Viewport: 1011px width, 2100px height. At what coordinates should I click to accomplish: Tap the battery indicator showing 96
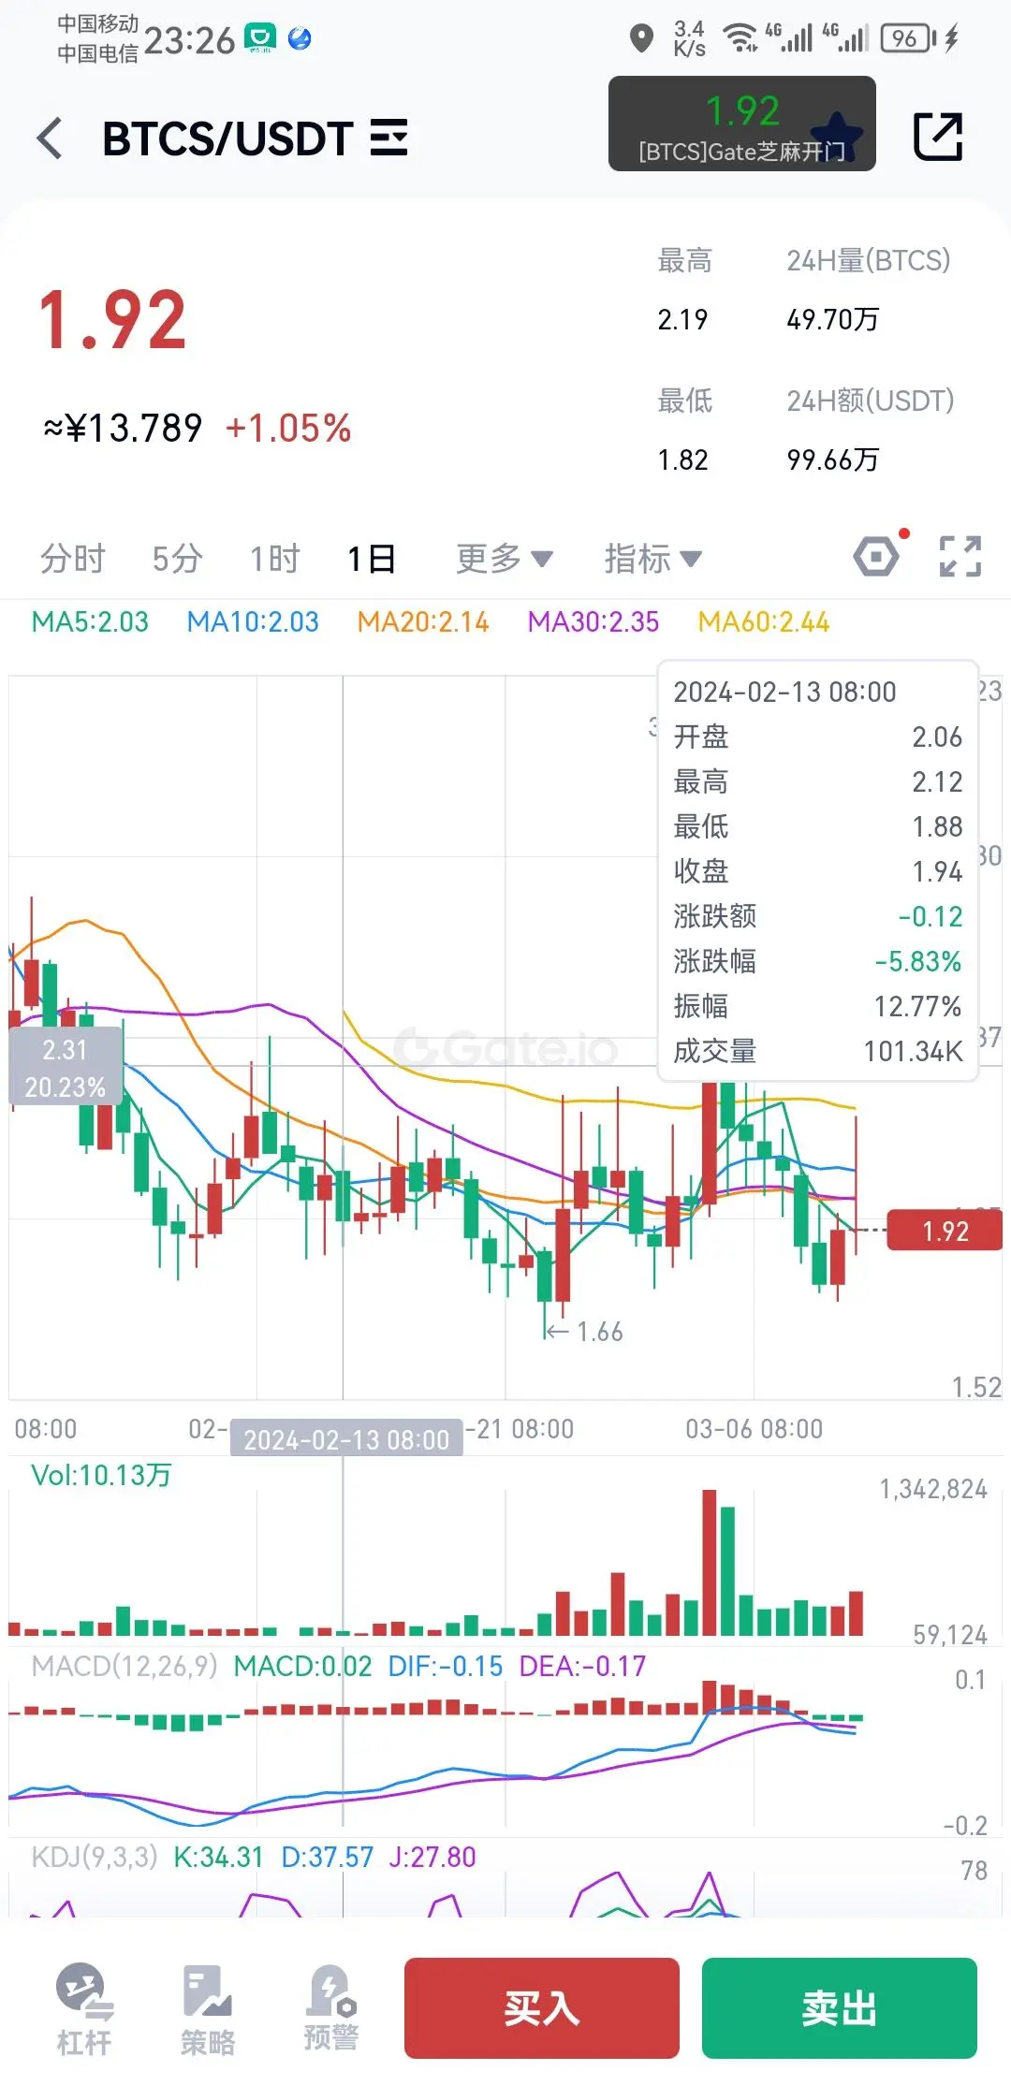(907, 38)
